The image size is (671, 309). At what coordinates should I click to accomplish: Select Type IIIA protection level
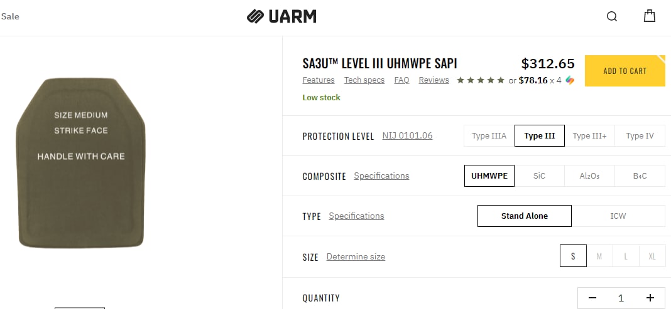pyautogui.click(x=489, y=136)
